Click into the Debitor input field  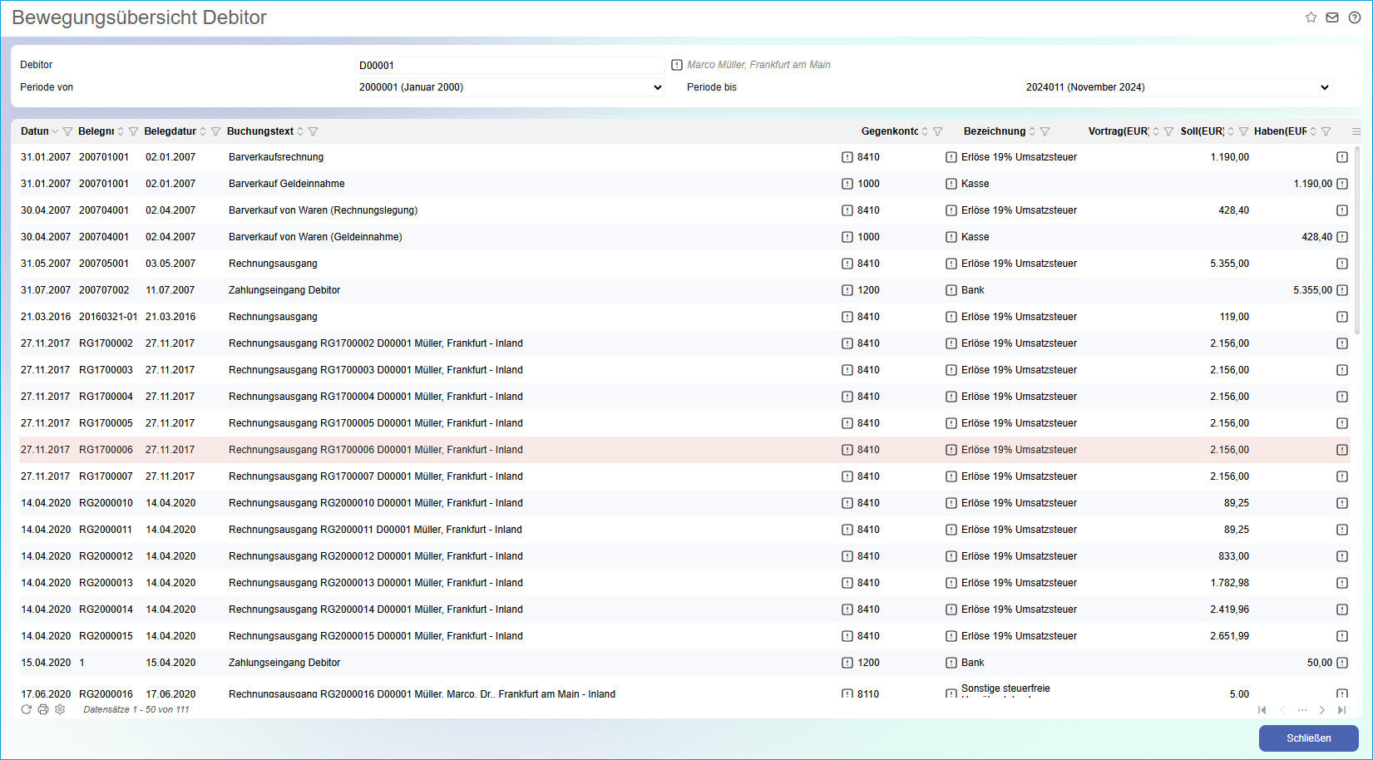[x=509, y=65]
